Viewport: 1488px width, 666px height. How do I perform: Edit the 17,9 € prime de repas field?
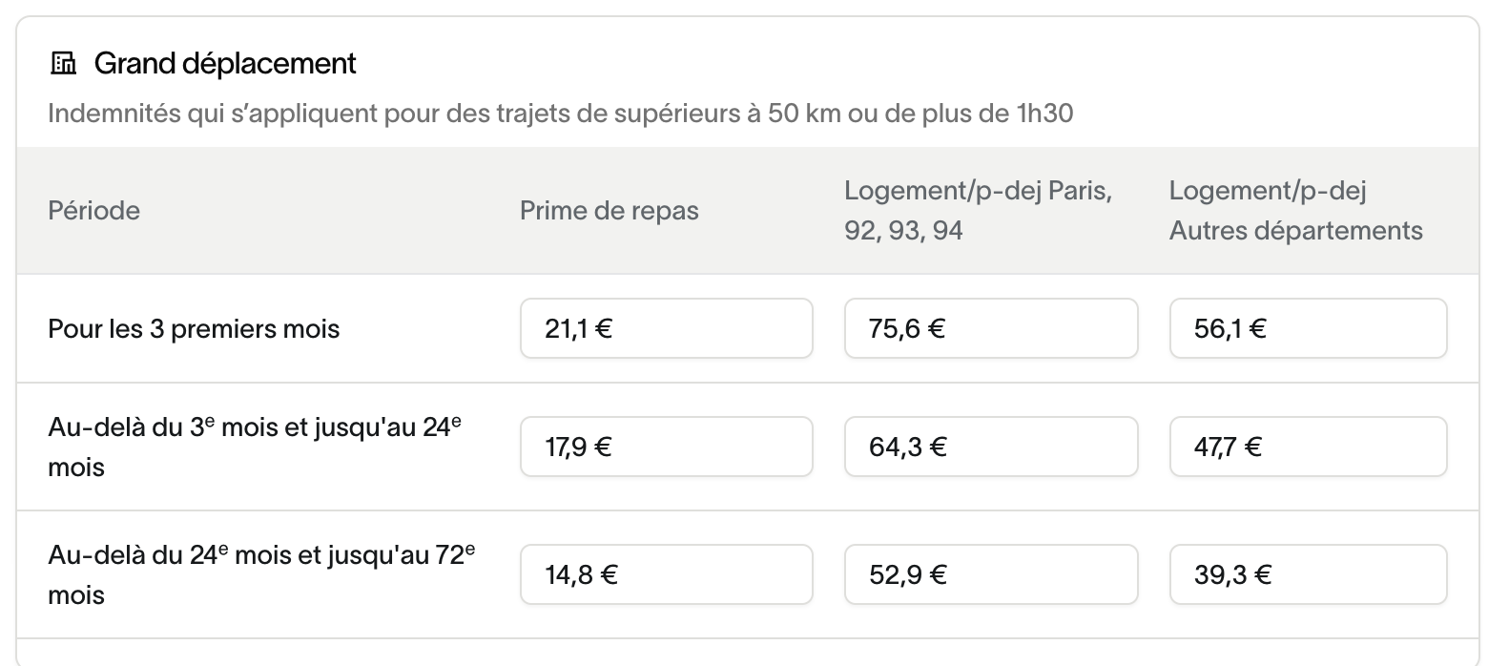coord(667,447)
